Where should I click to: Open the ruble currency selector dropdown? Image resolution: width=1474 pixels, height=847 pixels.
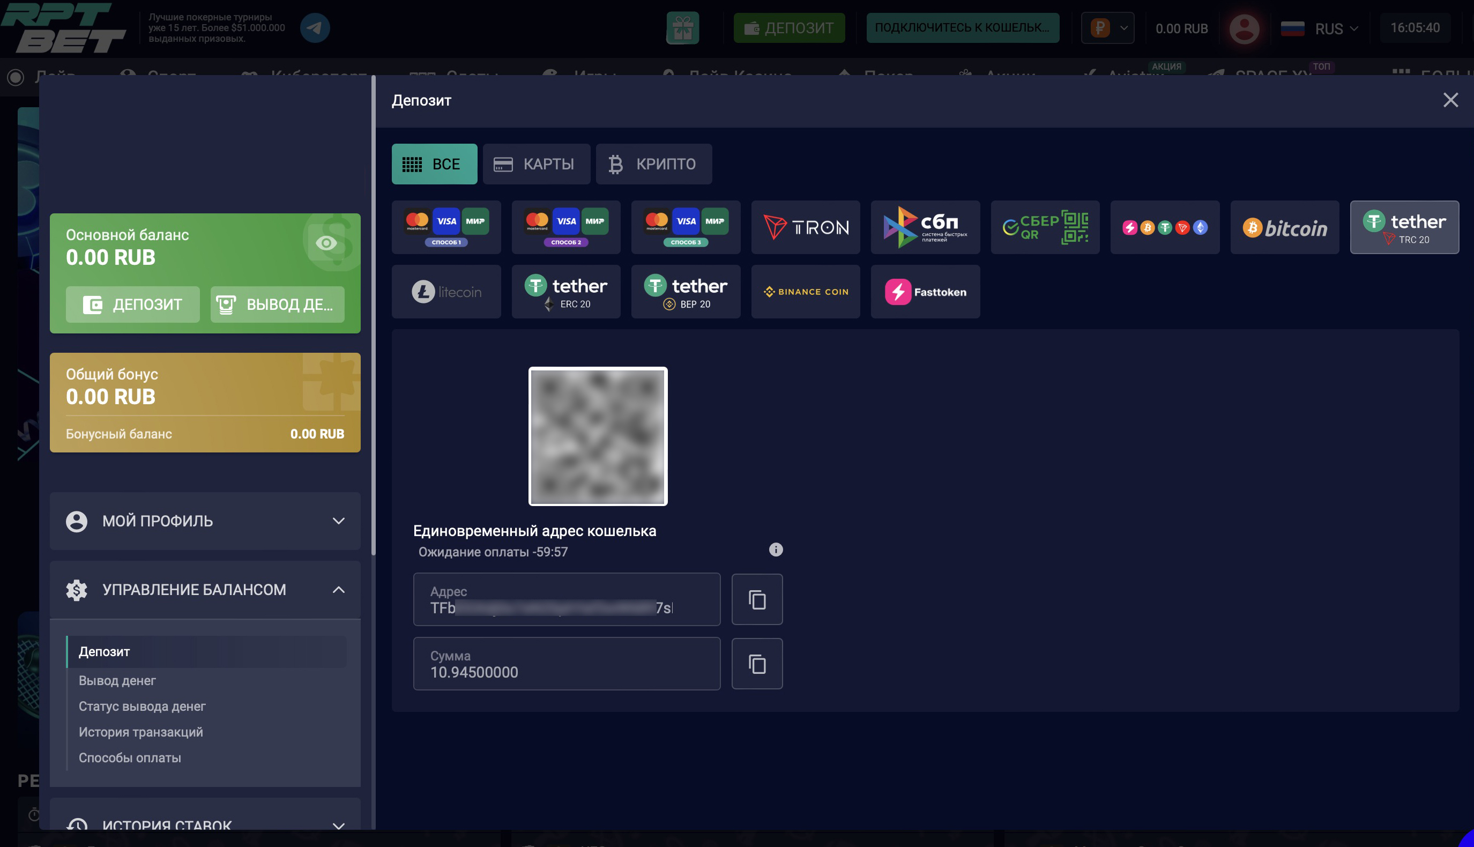pos(1107,28)
